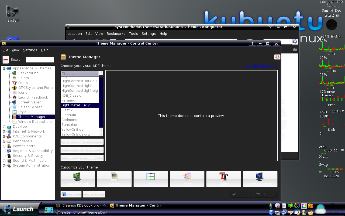Click the red clear-search icon beside Search

click(x=6, y=60)
